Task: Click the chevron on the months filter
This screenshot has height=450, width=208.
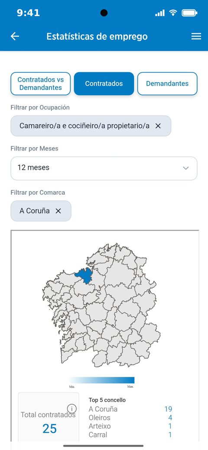Action: [x=186, y=168]
